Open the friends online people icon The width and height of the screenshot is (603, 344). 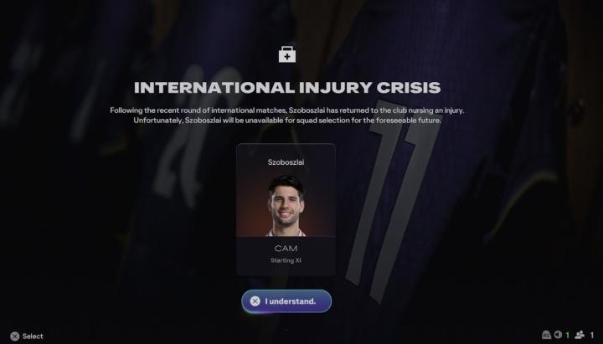[x=580, y=335]
